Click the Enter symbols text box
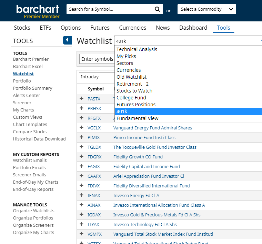 [97, 59]
